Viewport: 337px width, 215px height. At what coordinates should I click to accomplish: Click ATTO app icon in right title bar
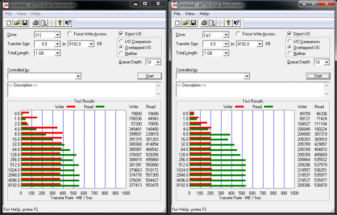(x=174, y=5)
